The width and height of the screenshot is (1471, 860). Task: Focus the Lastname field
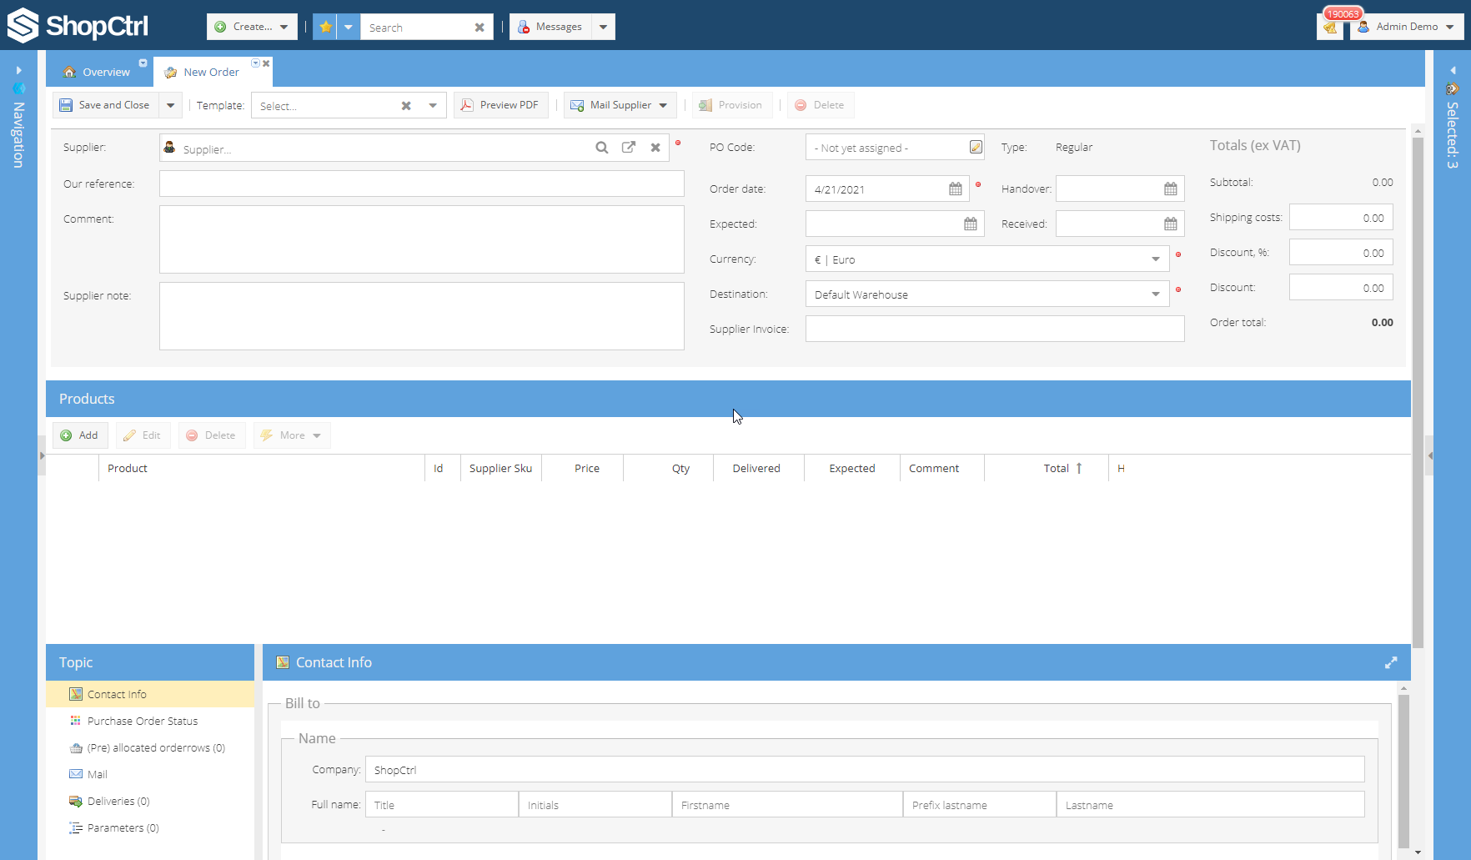point(1210,805)
